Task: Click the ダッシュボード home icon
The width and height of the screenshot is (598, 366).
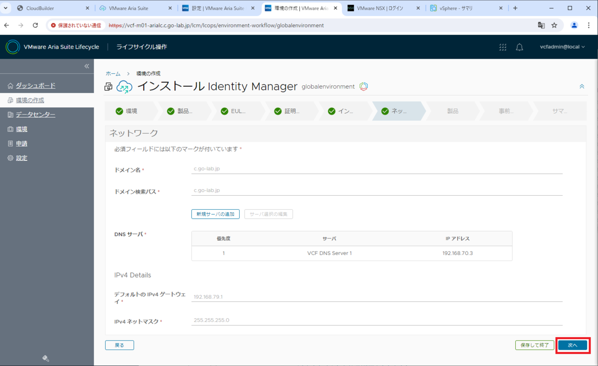Action: (x=10, y=86)
